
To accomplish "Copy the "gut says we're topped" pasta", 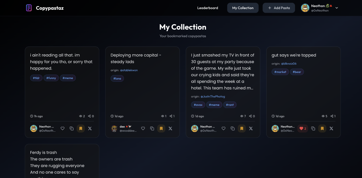I will click(313, 129).
